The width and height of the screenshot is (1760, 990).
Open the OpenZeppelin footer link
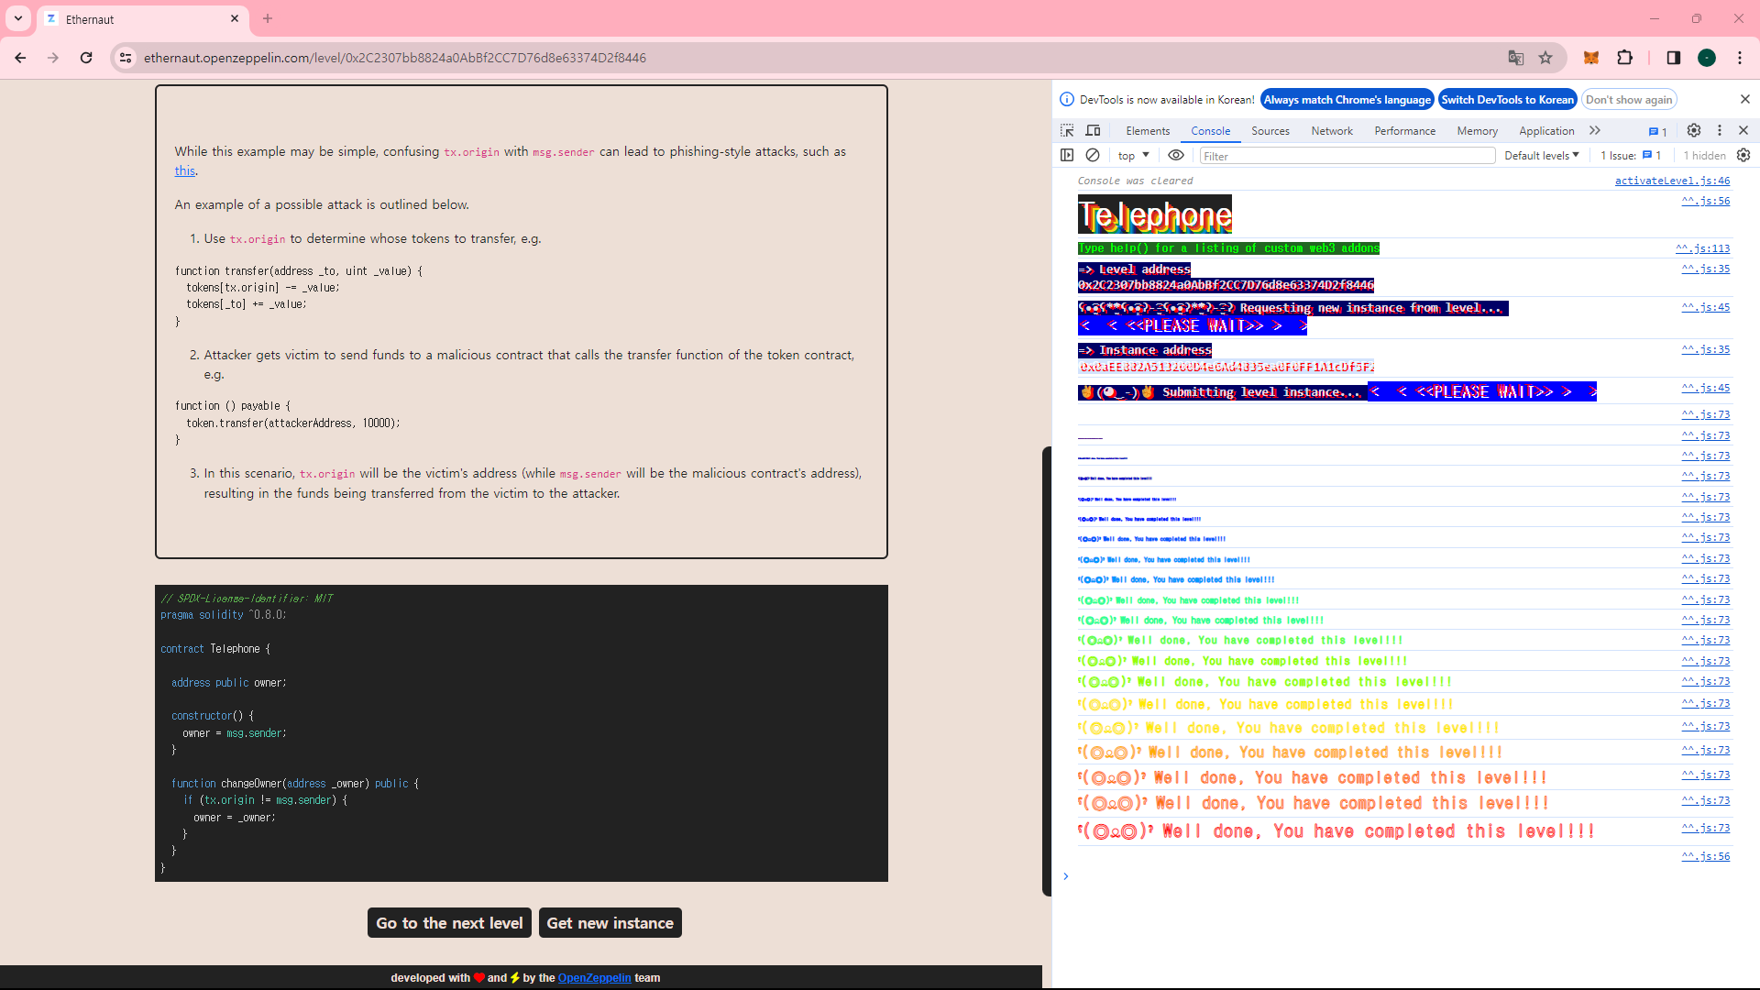pos(594,978)
